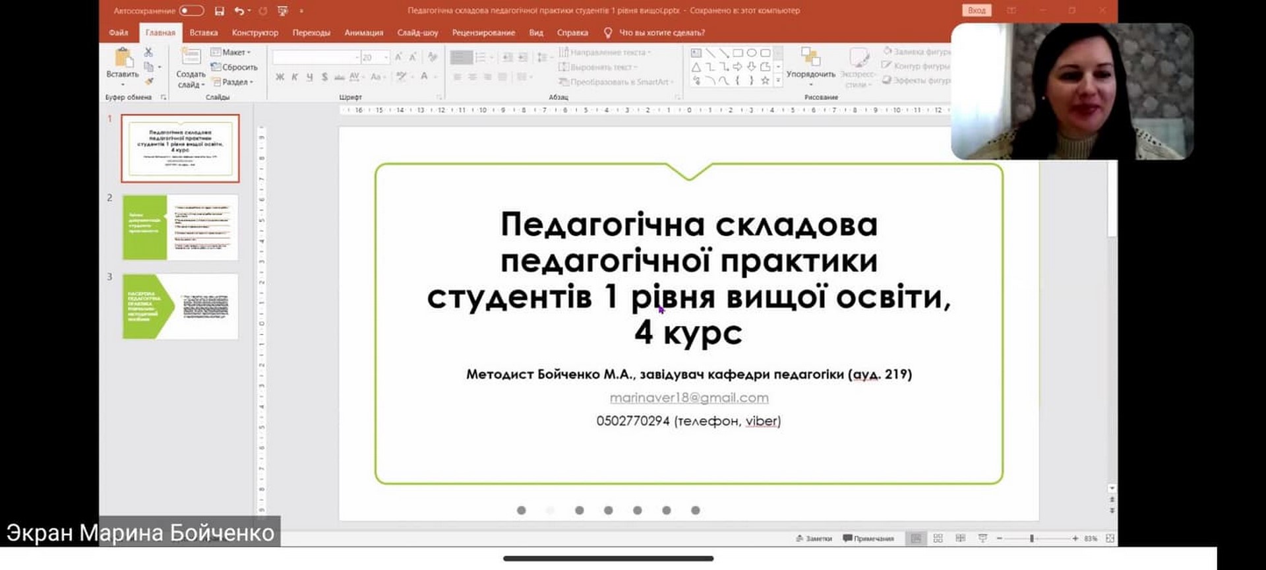Viewport: 1266px width, 570px height.
Task: Open the Вставка ribbon tab
Action: [x=203, y=32]
